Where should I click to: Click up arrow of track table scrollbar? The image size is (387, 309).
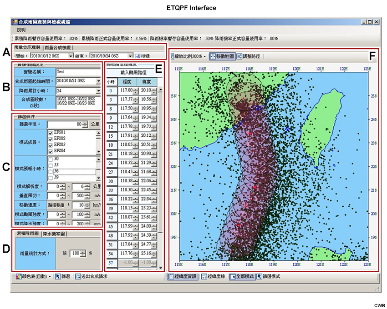coord(160,90)
